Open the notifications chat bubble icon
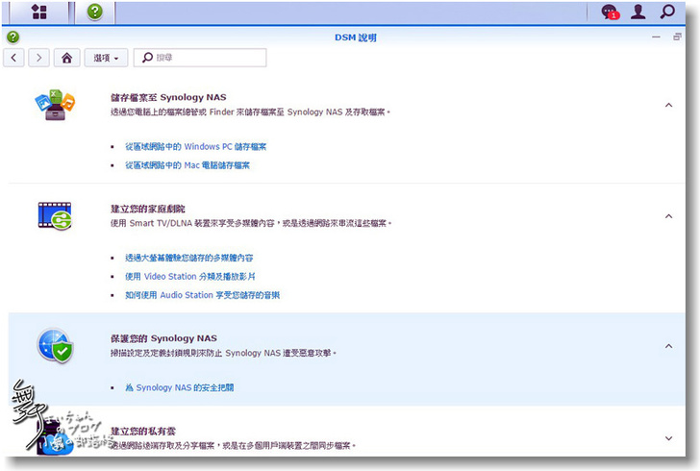The width and height of the screenshot is (700, 471). [609, 12]
